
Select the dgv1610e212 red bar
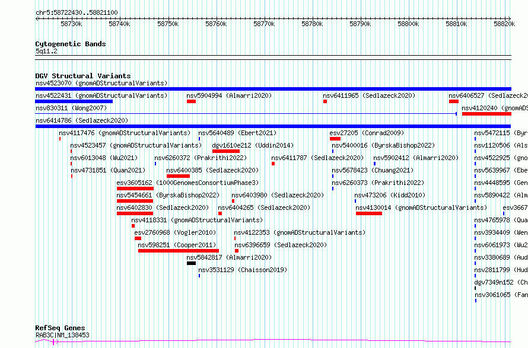tap(226, 151)
